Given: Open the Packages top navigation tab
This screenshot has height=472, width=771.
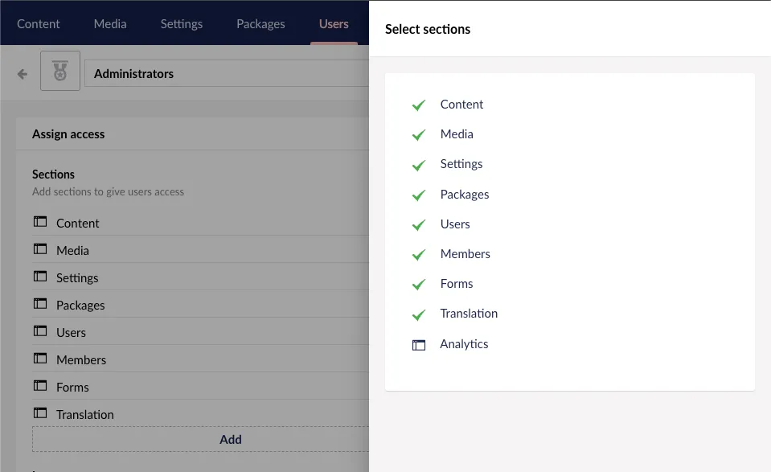Looking at the screenshot, I should (260, 24).
